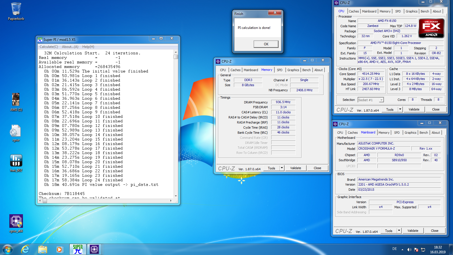Open Windows Media Player taskbar icon
The width and height of the screenshot is (453, 255).
tap(59, 249)
